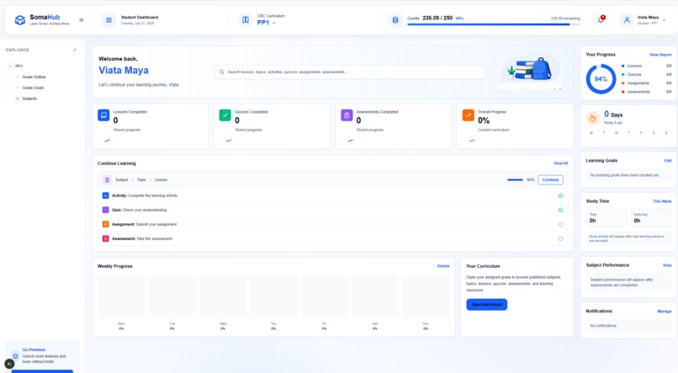This screenshot has width=678, height=373.
Task: Click the Lesson breadcrumb
Action: pyautogui.click(x=161, y=179)
